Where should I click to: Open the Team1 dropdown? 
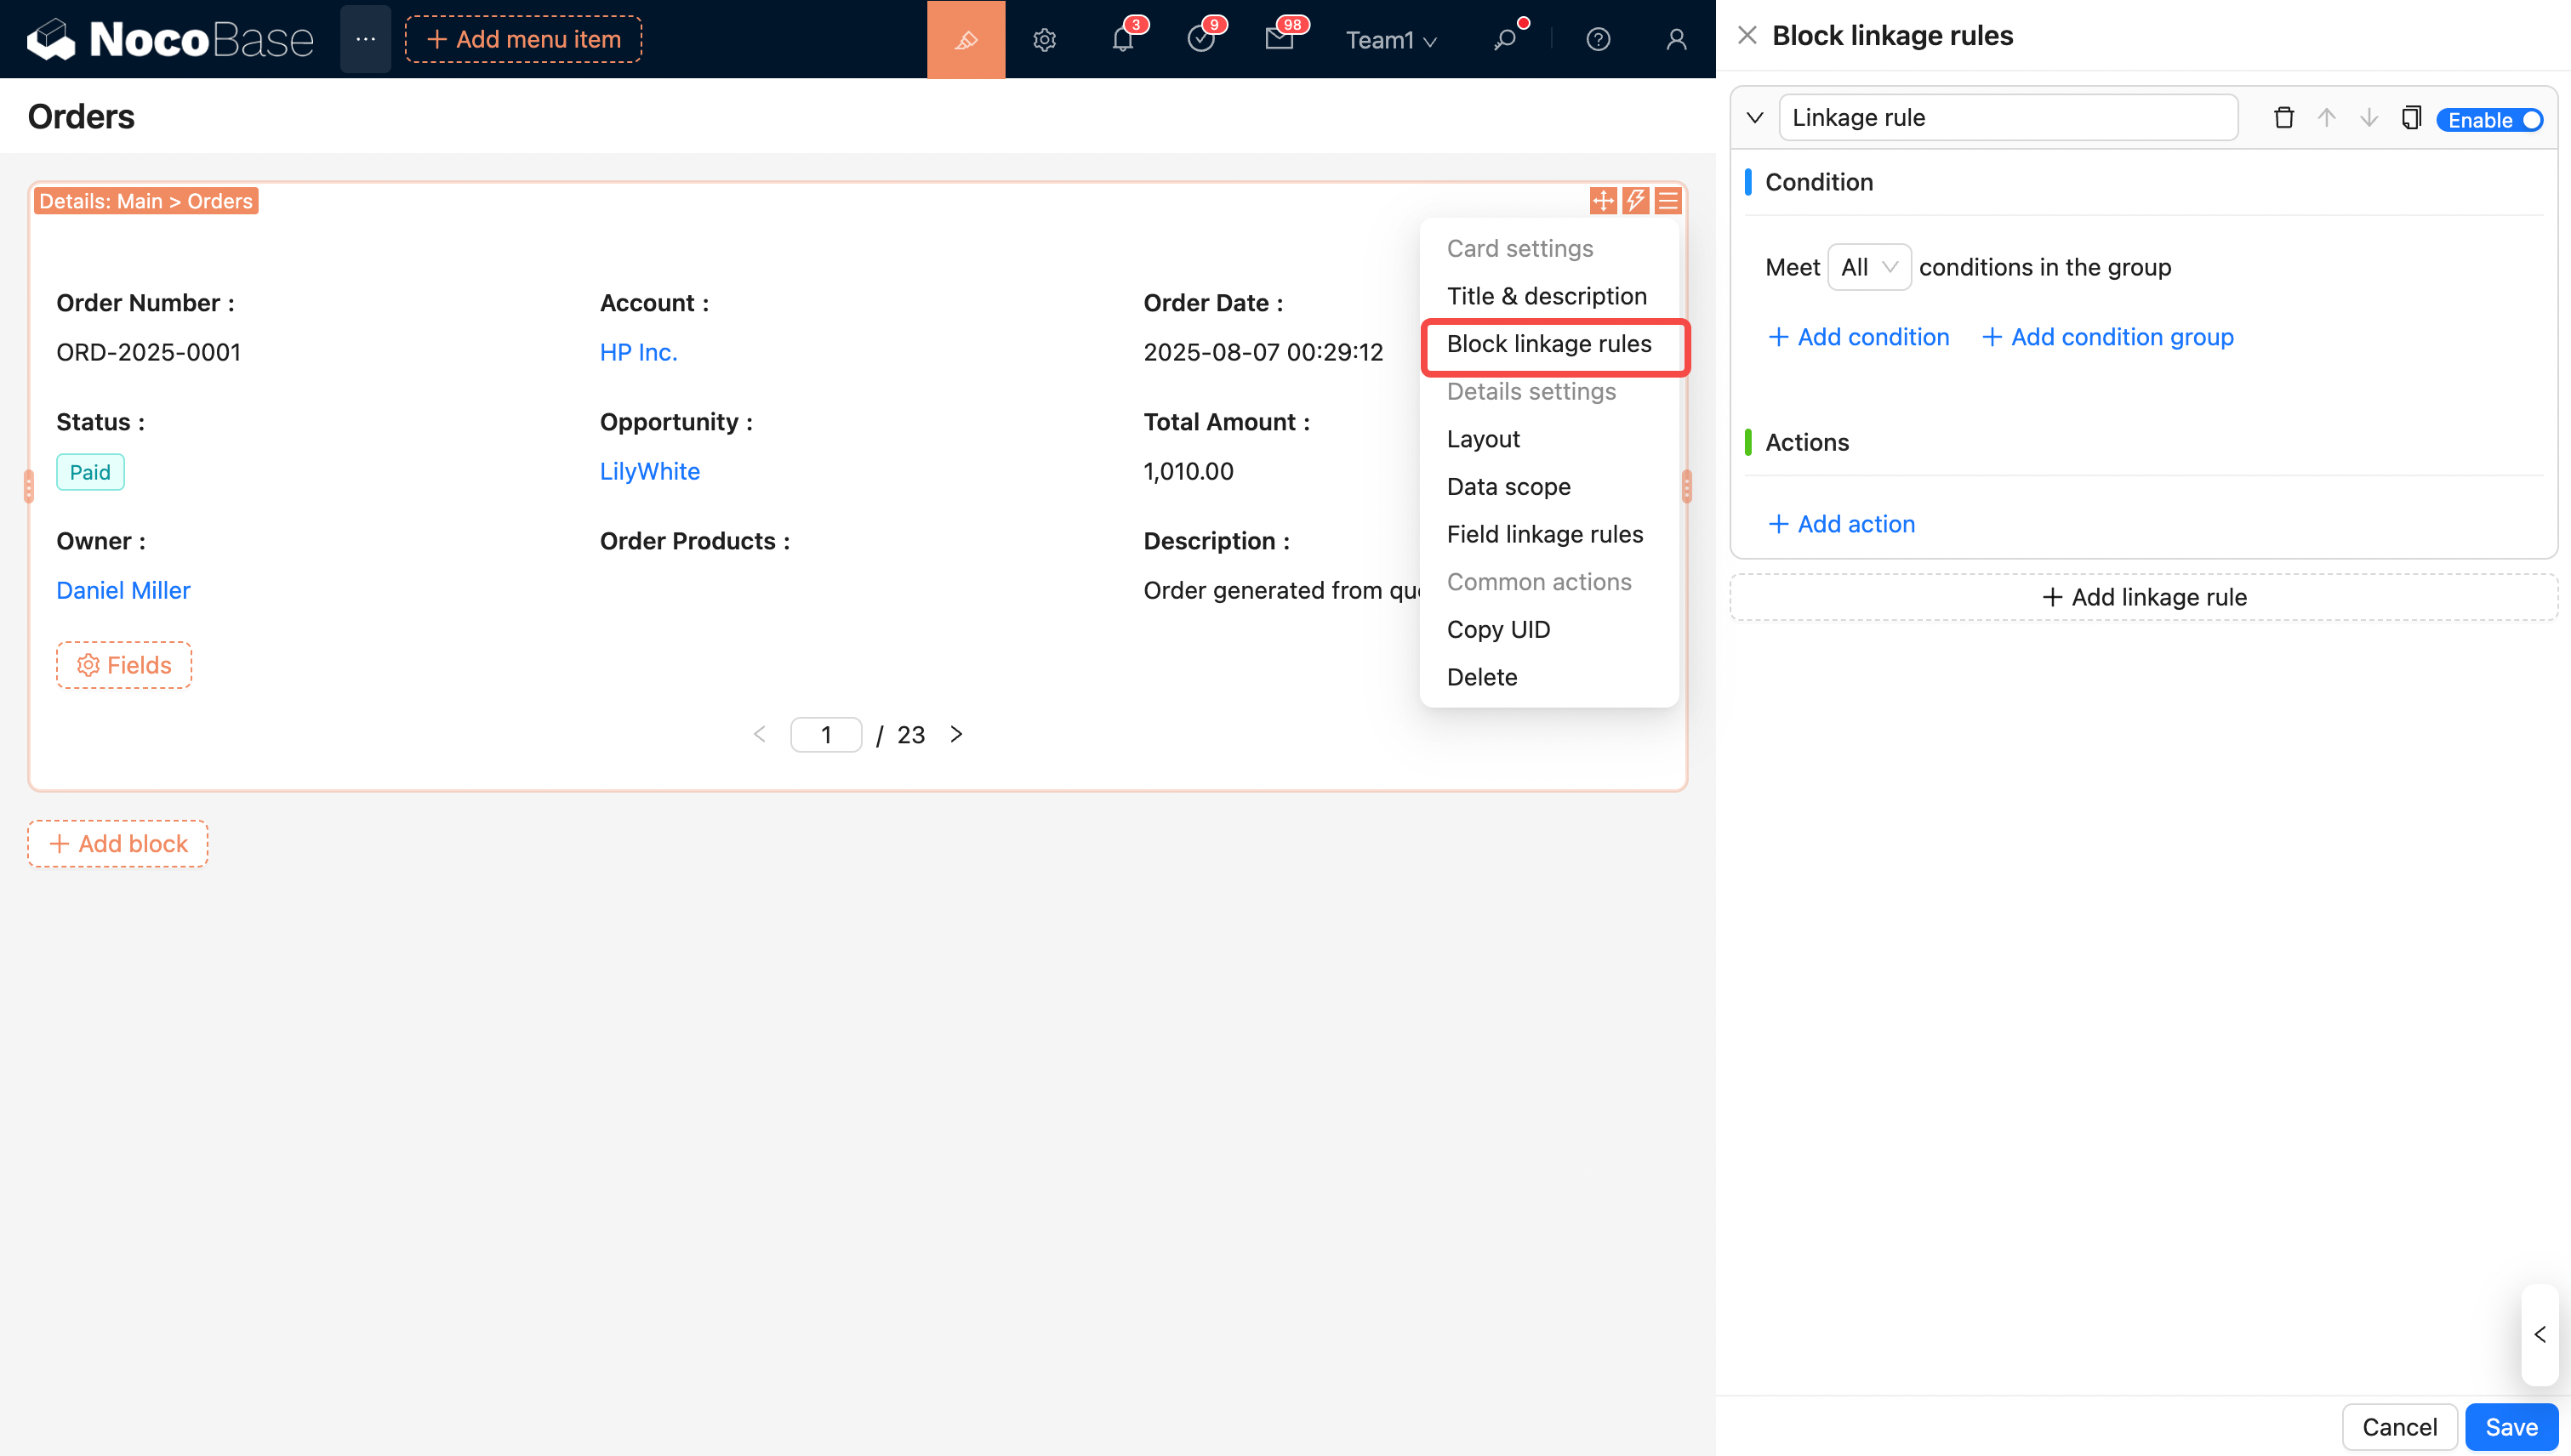(x=1389, y=40)
